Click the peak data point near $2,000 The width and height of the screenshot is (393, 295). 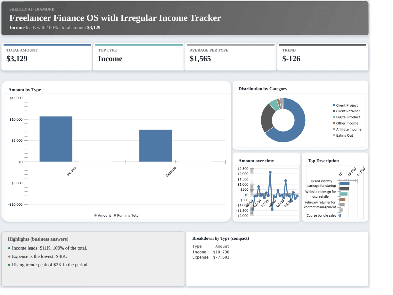pyautogui.click(x=270, y=172)
